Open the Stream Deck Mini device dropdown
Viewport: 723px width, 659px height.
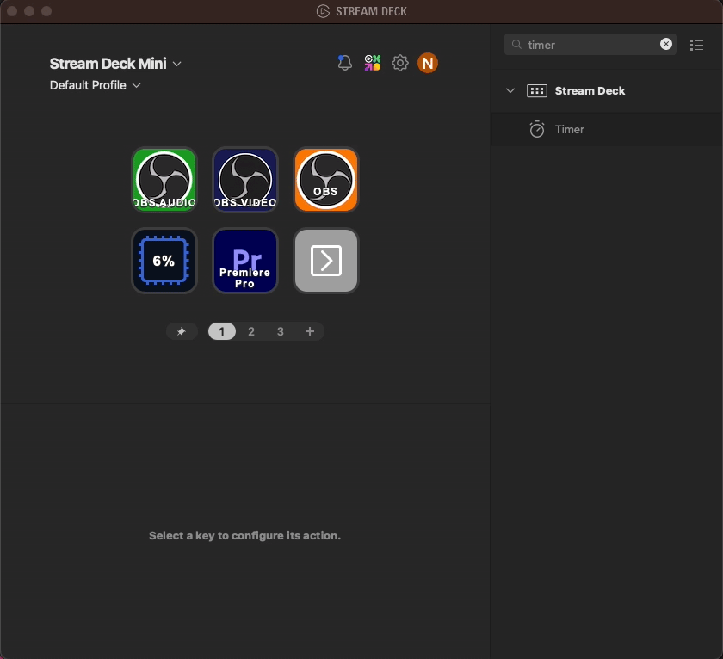click(x=115, y=64)
